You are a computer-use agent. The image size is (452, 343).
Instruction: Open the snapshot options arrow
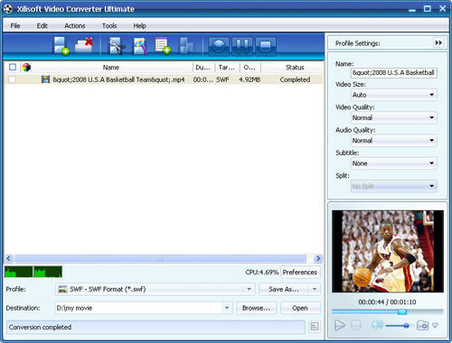click(x=435, y=325)
